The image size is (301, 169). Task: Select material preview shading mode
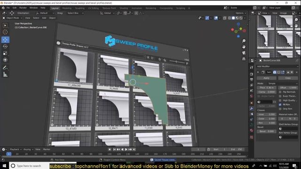click(x=237, y=18)
